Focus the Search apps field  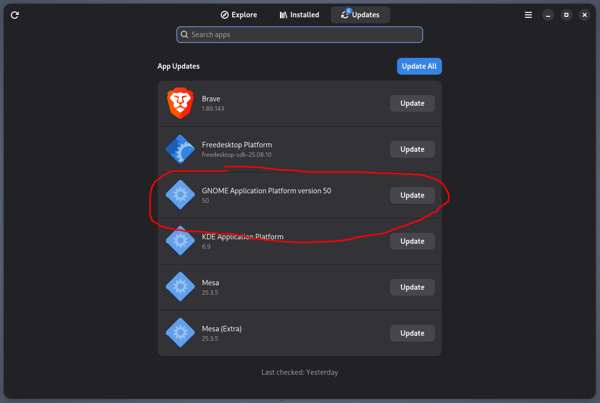point(300,35)
